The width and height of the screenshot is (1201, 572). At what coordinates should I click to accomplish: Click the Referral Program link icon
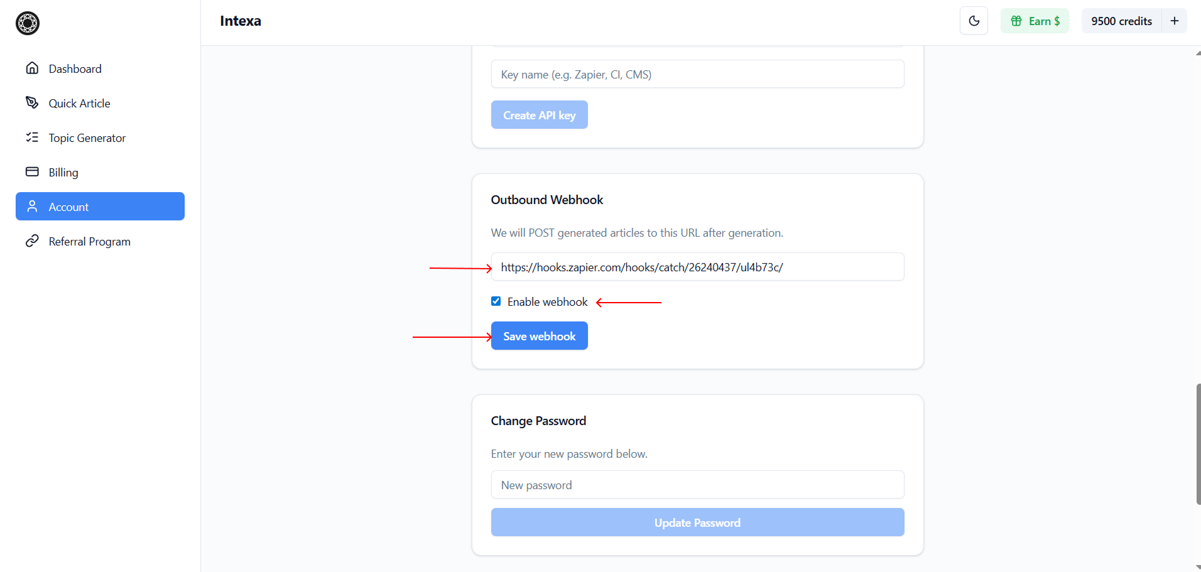pyautogui.click(x=32, y=241)
